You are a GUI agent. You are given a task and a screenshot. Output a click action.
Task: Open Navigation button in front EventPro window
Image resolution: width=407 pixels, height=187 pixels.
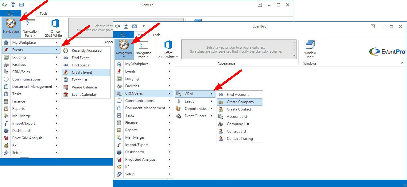(124, 49)
